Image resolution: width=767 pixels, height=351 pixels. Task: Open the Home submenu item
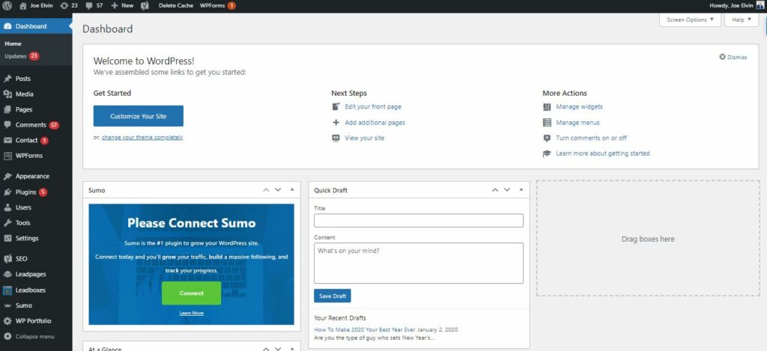[13, 43]
